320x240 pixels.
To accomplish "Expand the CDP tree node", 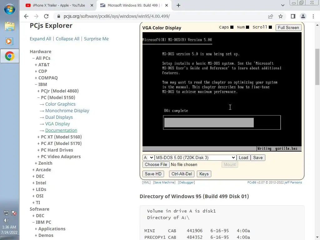I will (x=41, y=71).
